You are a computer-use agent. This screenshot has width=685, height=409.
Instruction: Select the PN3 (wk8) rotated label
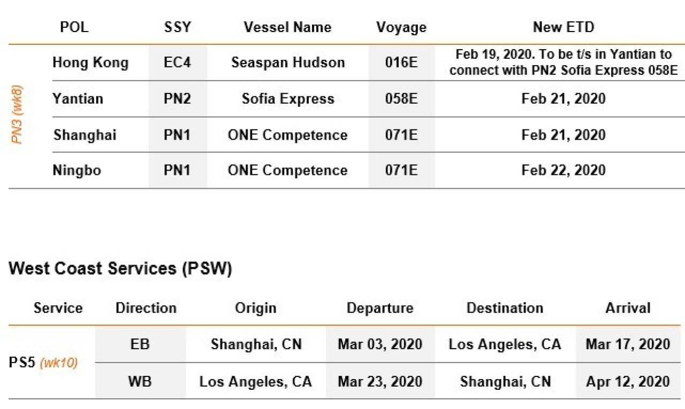(18, 115)
